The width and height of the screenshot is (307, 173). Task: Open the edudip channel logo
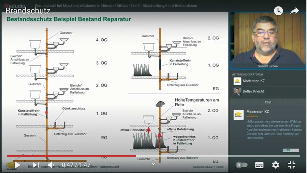coord(14,5)
